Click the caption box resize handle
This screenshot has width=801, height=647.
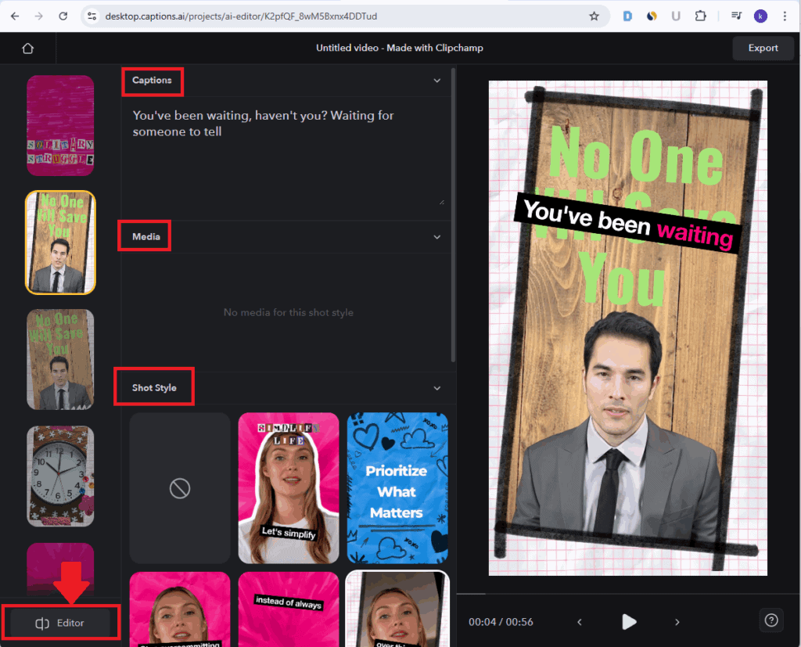[442, 203]
